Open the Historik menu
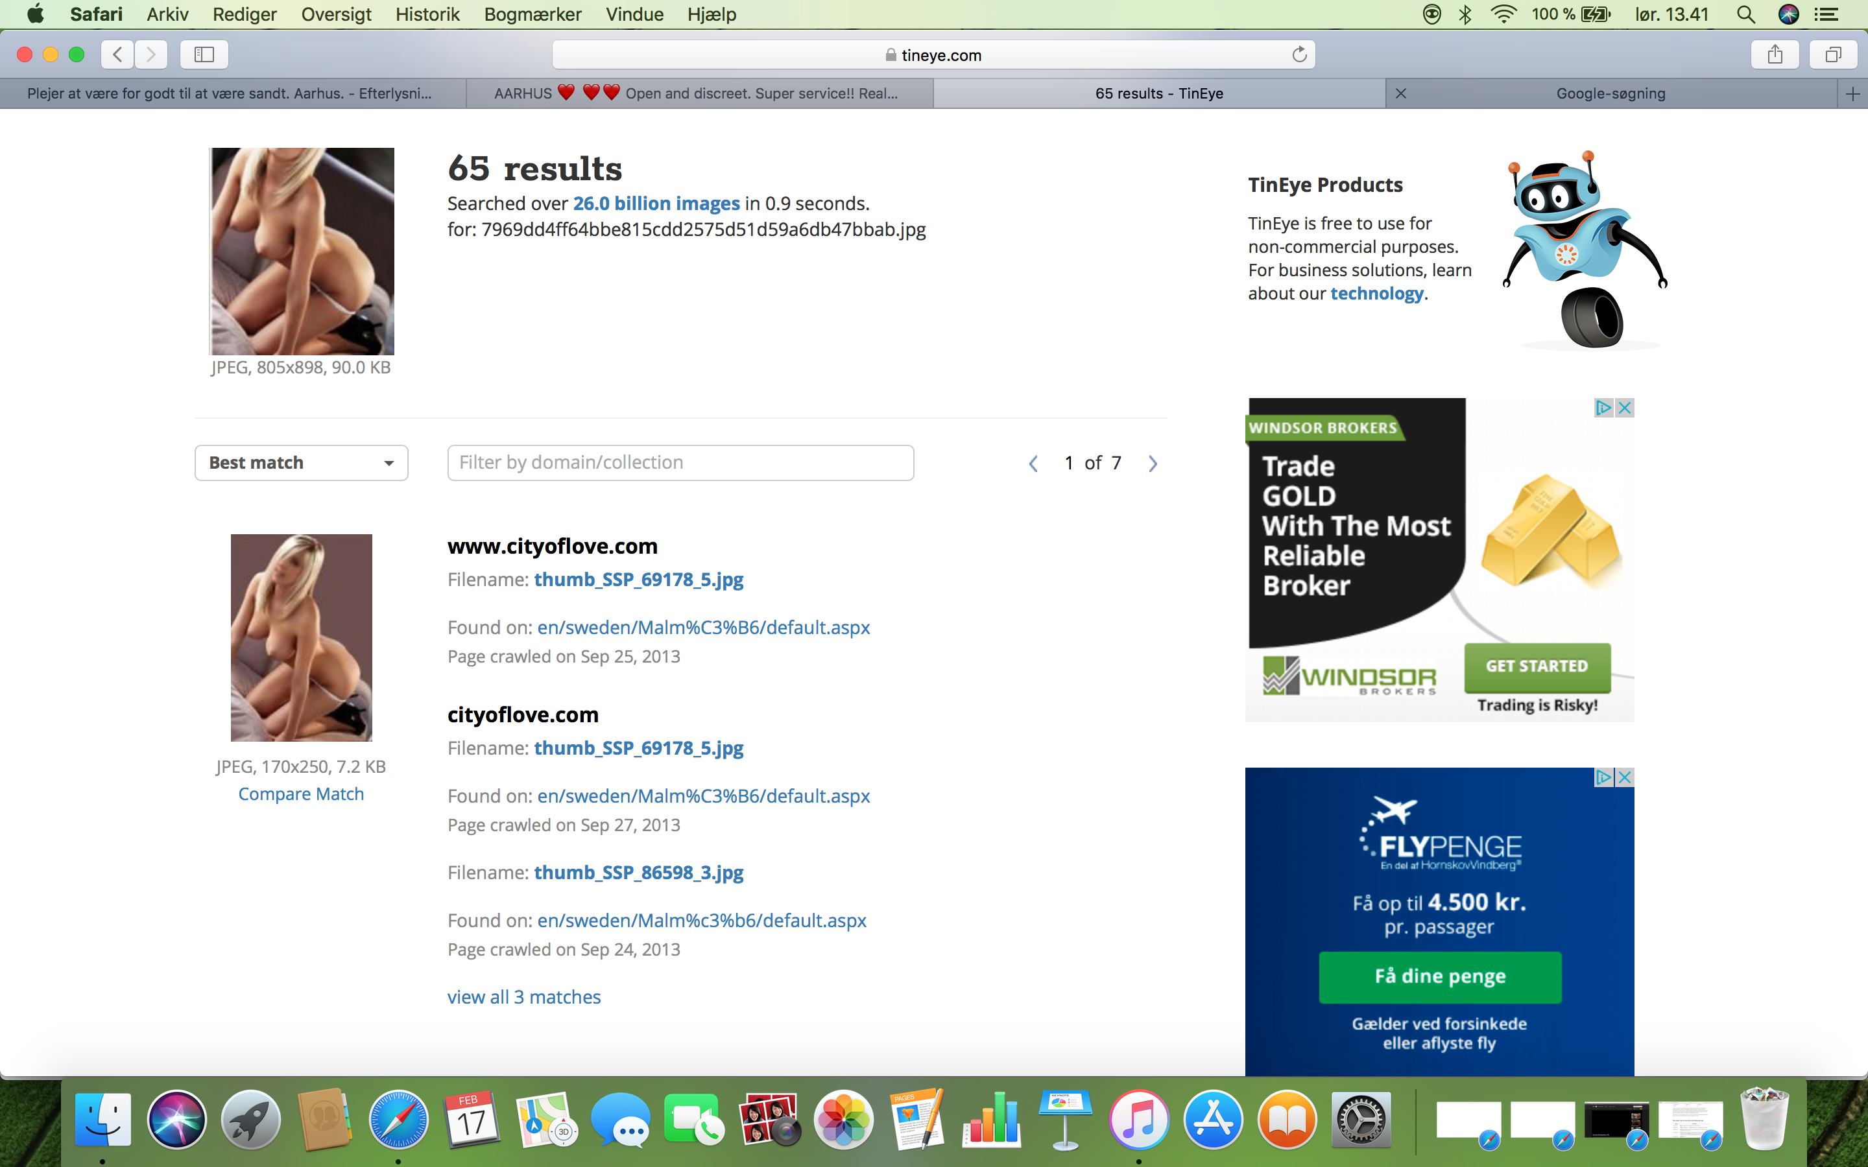 [x=427, y=14]
